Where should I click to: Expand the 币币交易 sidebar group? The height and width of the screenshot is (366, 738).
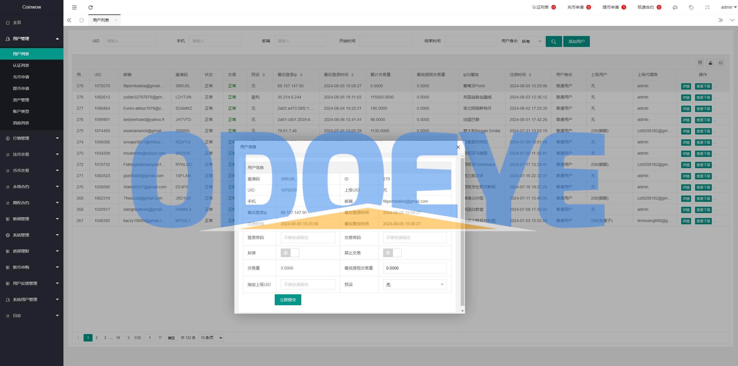[x=32, y=170]
